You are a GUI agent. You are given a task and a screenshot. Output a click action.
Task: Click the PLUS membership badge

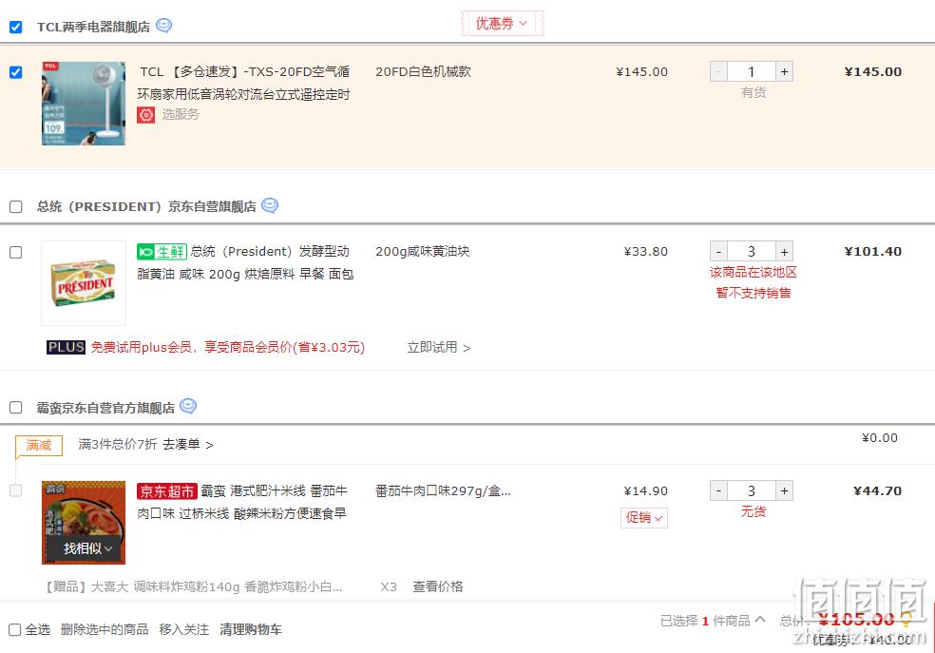pyautogui.click(x=67, y=347)
